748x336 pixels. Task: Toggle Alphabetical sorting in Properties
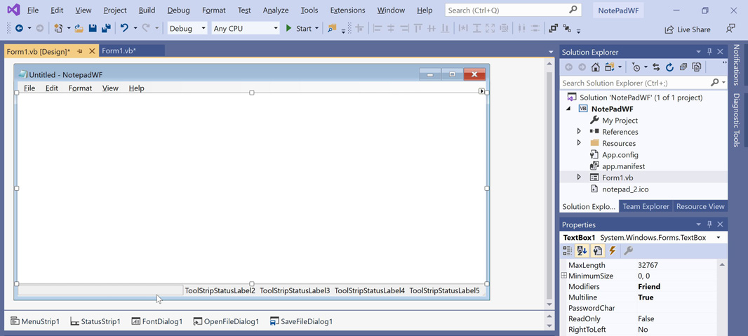pos(582,251)
